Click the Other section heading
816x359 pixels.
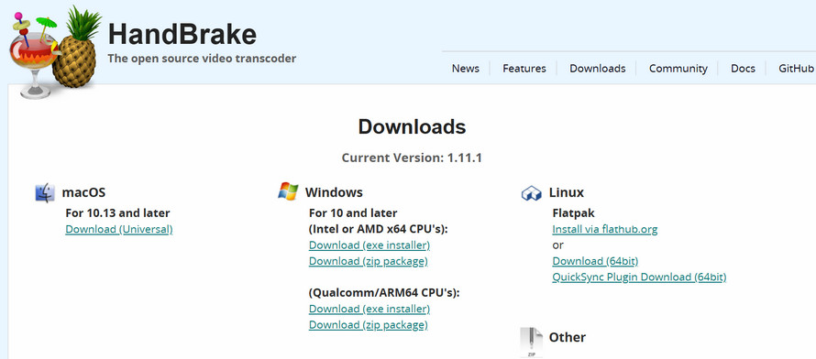pyautogui.click(x=568, y=337)
